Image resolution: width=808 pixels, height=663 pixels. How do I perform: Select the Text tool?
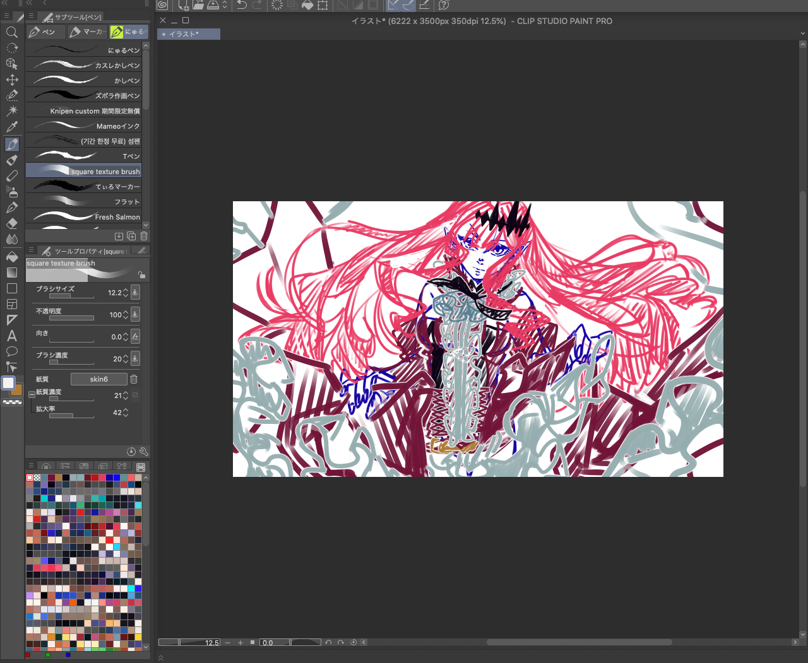11,336
